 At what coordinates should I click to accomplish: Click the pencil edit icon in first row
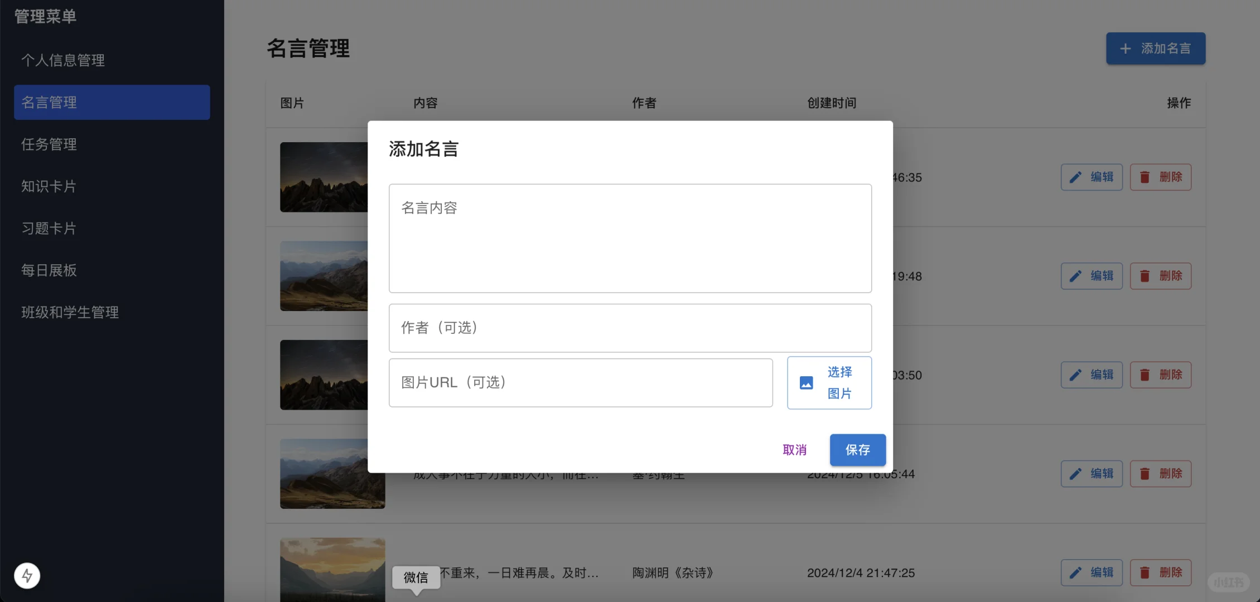coord(1076,177)
